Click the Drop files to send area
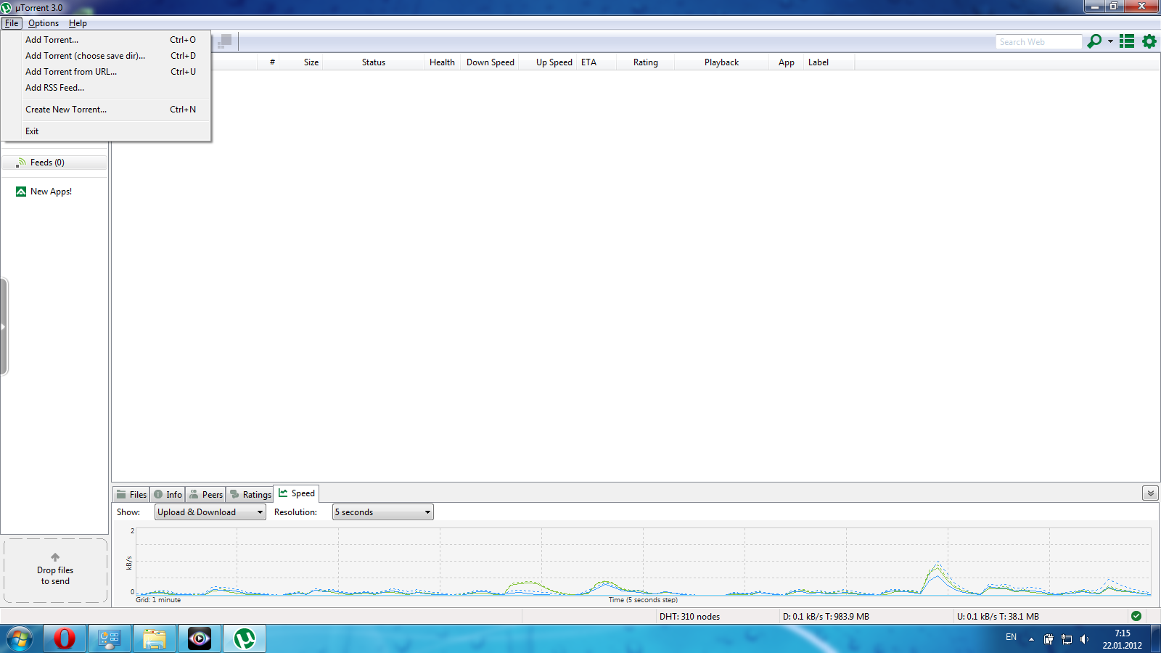 point(55,571)
